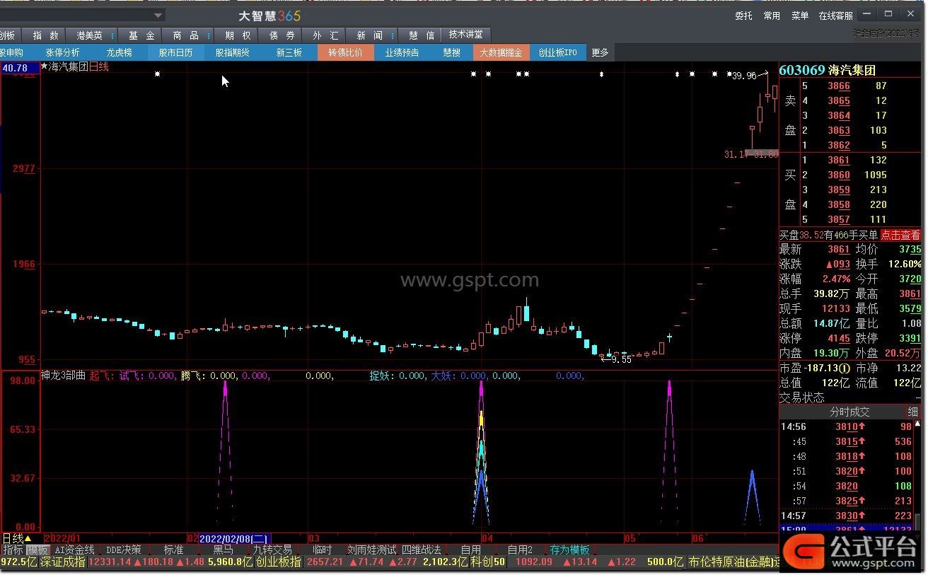Screen dimensions: 928x575
Task: Click stock code 603069 header
Action: pyautogui.click(x=802, y=70)
